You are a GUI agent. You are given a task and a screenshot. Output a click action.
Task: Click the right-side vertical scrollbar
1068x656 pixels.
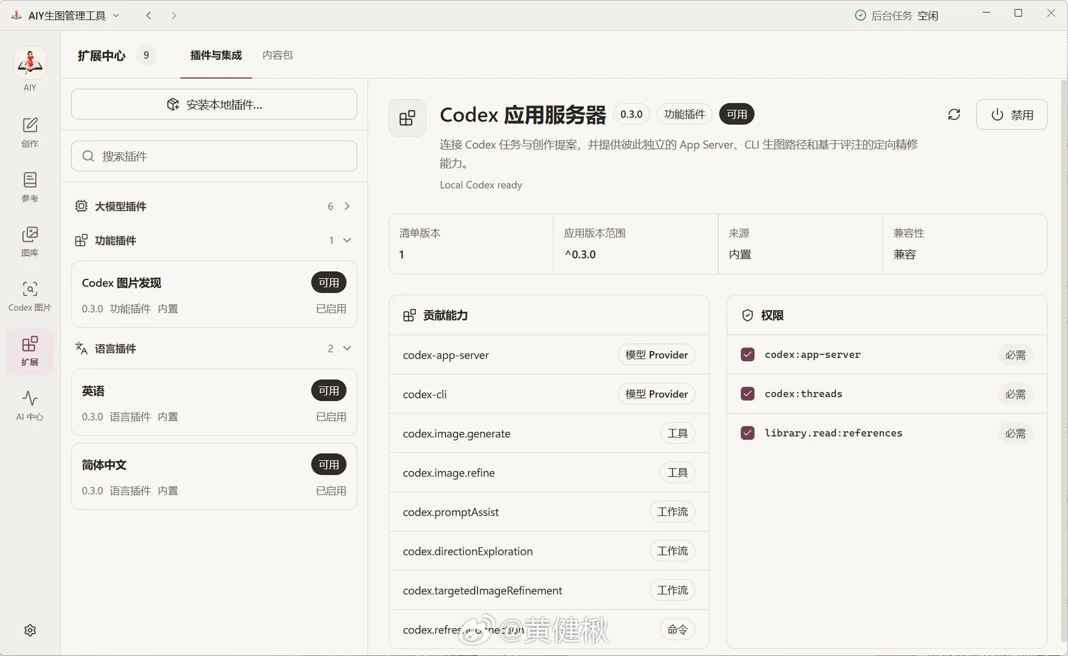pos(1063,362)
